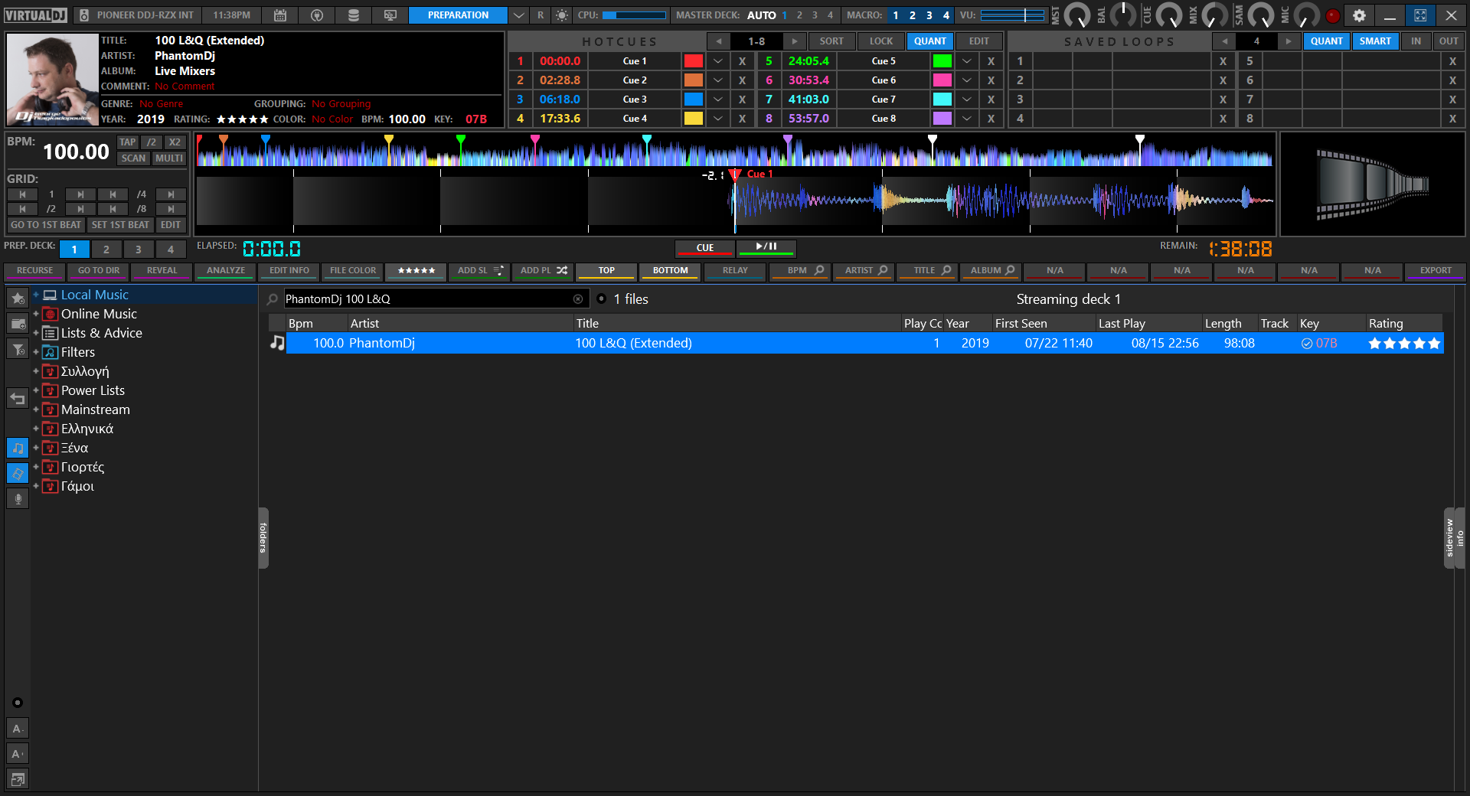Open the folders side tab
Image resolution: width=1470 pixels, height=796 pixels.
pos(263,538)
